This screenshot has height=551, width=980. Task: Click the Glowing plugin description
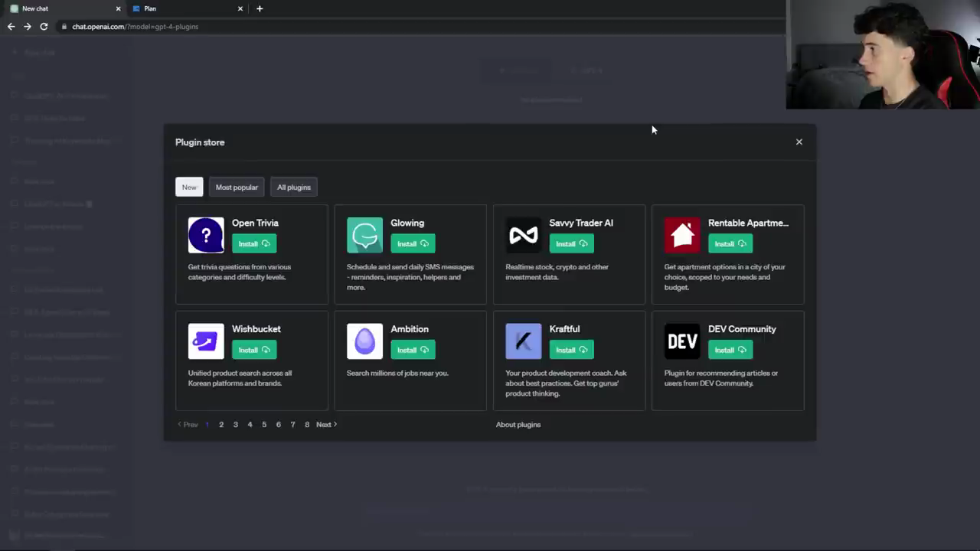[410, 277]
